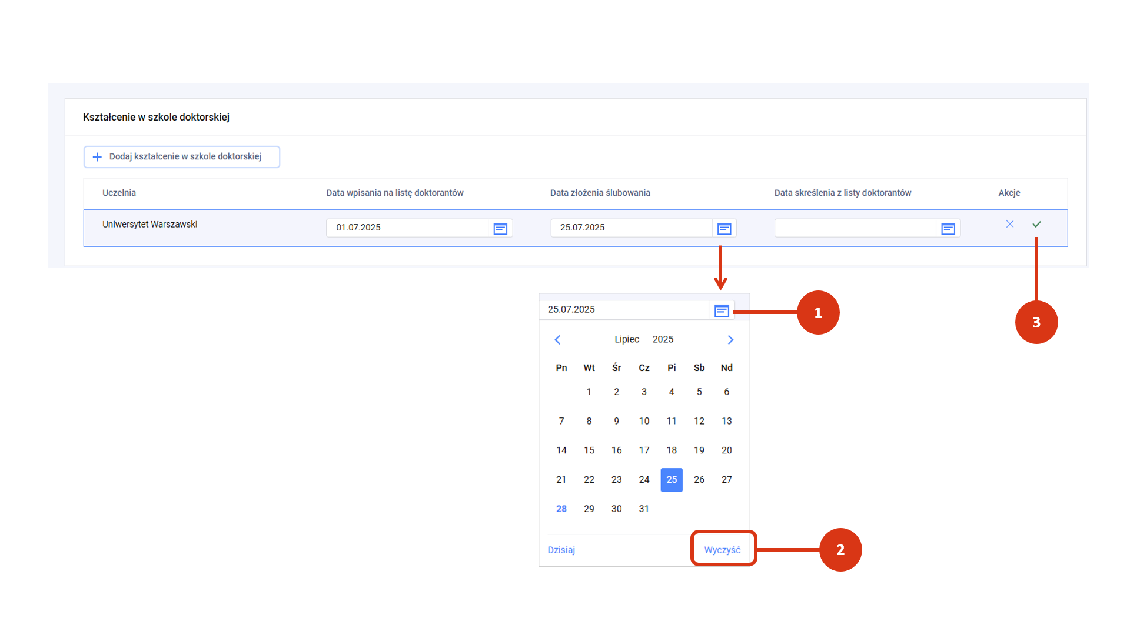Select day 13 in calendar

coord(727,421)
